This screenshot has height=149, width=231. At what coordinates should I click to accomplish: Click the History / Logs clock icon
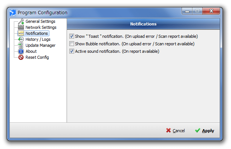coord(21,39)
